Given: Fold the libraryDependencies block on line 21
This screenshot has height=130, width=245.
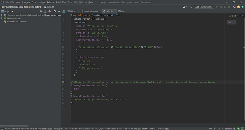Looking at the screenshot, I should 70,86.
